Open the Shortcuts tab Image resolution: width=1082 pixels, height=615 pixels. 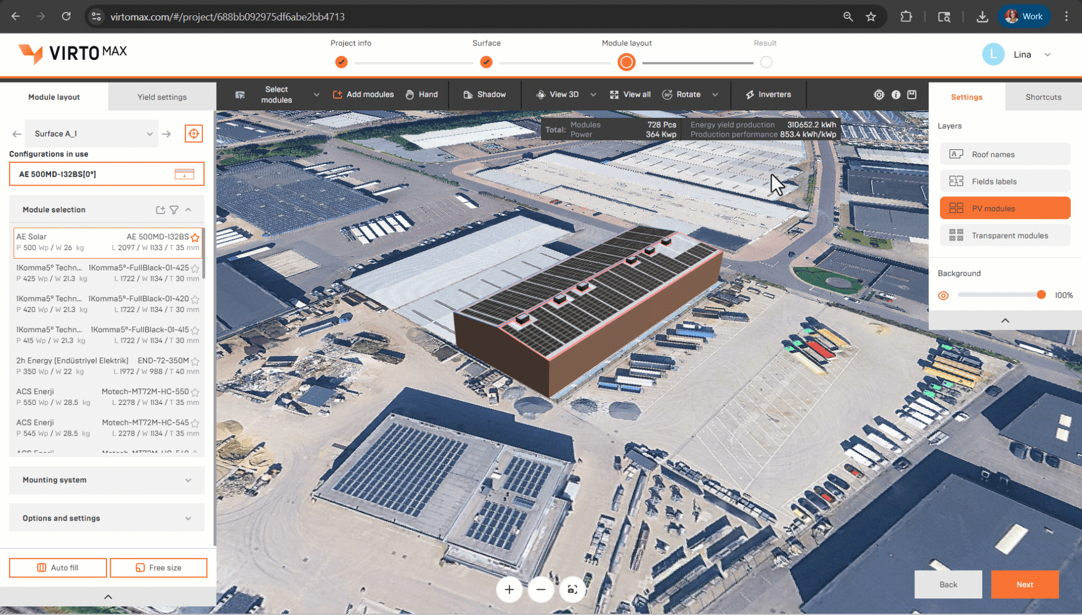[x=1043, y=97]
